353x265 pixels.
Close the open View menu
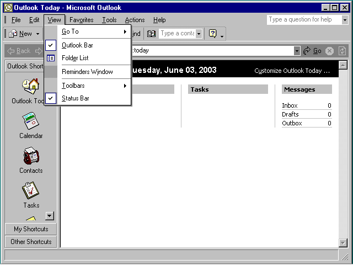[x=54, y=20]
